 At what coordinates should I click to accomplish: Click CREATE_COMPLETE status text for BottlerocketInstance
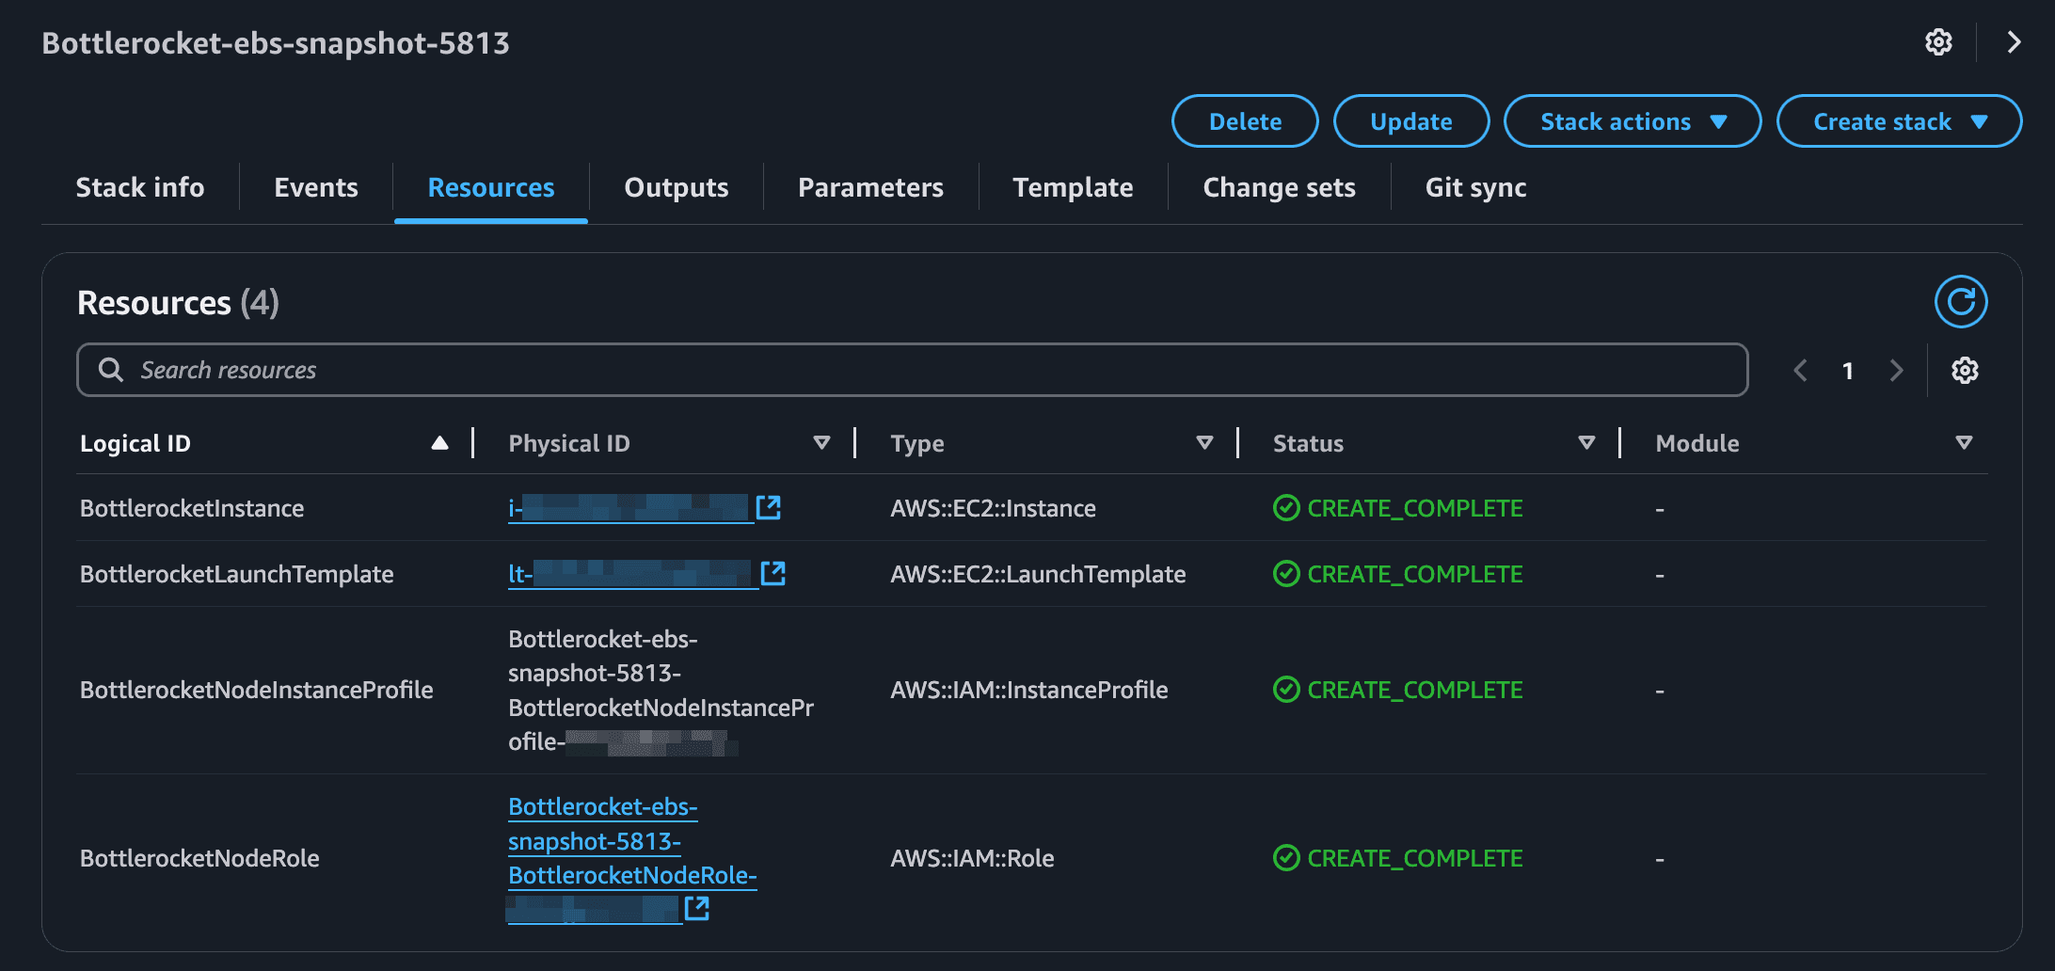(x=1415, y=508)
